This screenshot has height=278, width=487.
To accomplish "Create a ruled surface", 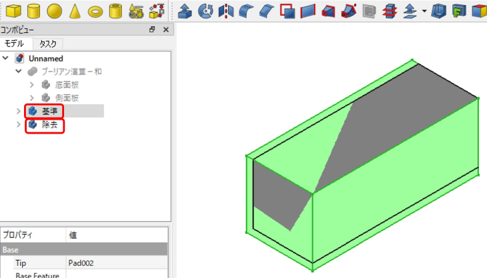I will 308,11.
